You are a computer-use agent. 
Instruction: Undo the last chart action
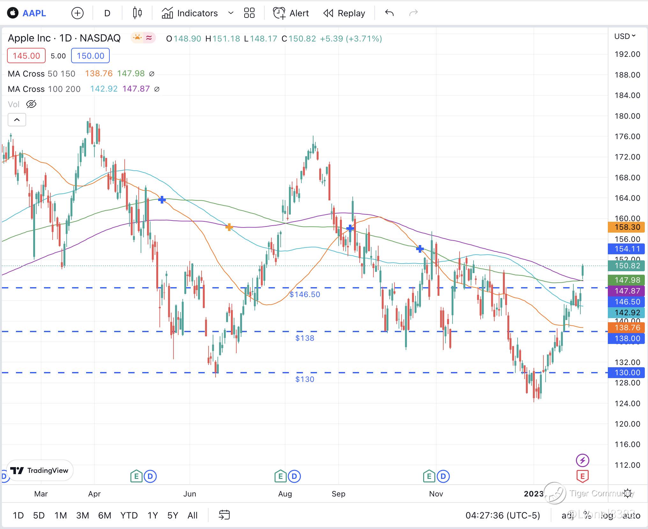(389, 13)
